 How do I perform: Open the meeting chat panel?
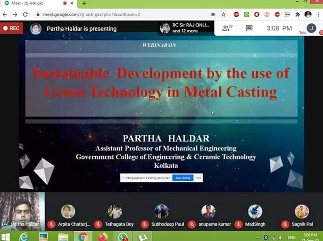(x=249, y=28)
